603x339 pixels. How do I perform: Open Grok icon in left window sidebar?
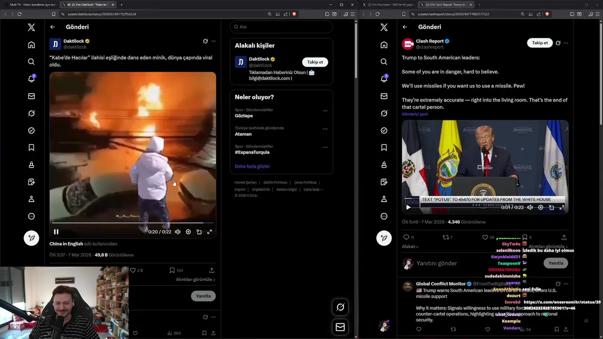click(x=31, y=113)
